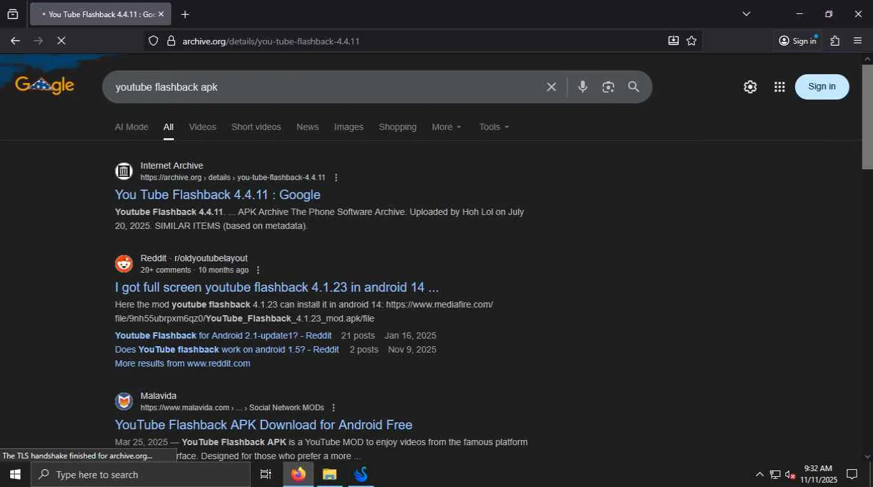Click the page vertical scrollbar thumb
Viewport: 873px width, 487px height.
click(867, 117)
